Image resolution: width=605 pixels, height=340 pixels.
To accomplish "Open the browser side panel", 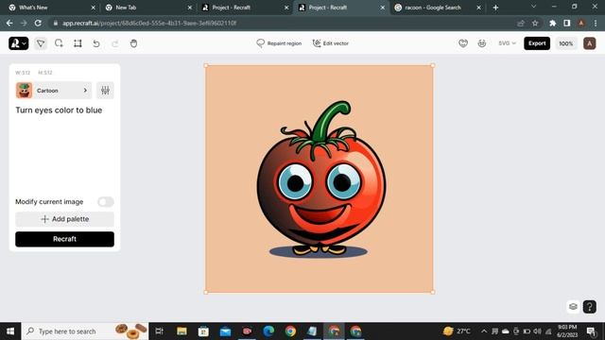I will tap(567, 23).
